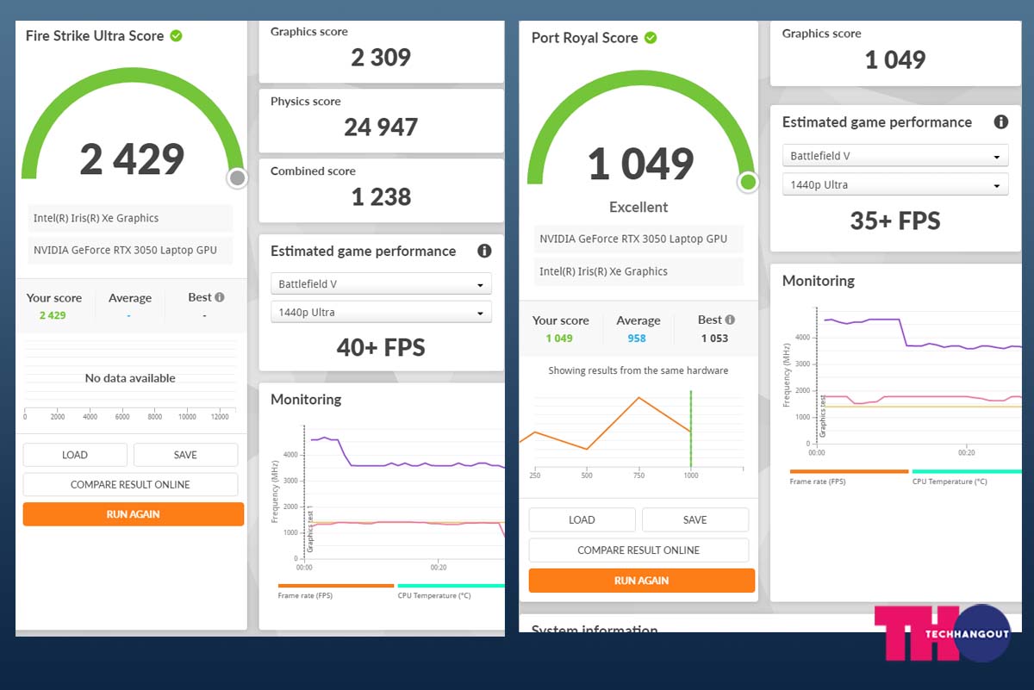Click green Your score 2 429 value

point(53,315)
